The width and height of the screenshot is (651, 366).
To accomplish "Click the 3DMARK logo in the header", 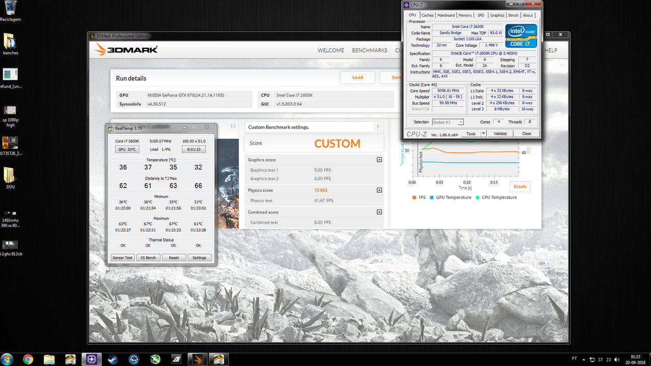I will [126, 50].
